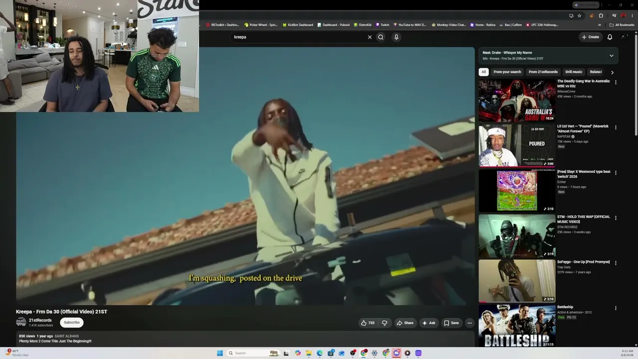638x359 pixels.
Task: Open the Windows Start menu
Action: point(220,353)
